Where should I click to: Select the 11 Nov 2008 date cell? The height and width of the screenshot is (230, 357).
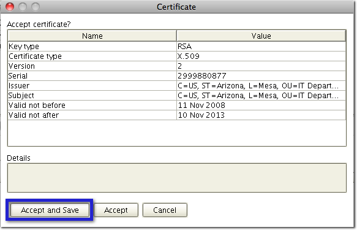(261, 105)
